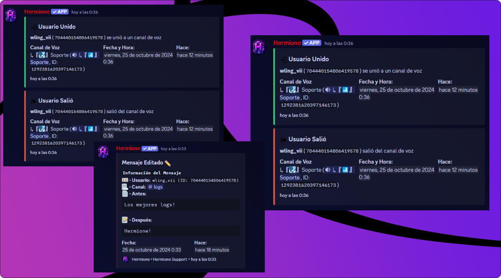Click the APP badge in the top-left message header
The height and width of the screenshot is (278, 501).
[60, 12]
